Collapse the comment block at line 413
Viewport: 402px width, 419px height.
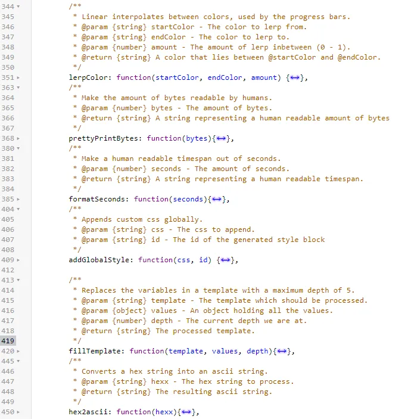point(18,280)
